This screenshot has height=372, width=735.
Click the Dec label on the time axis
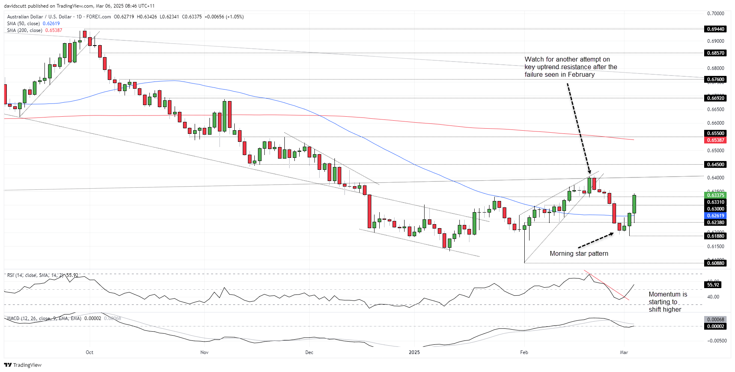click(x=309, y=352)
